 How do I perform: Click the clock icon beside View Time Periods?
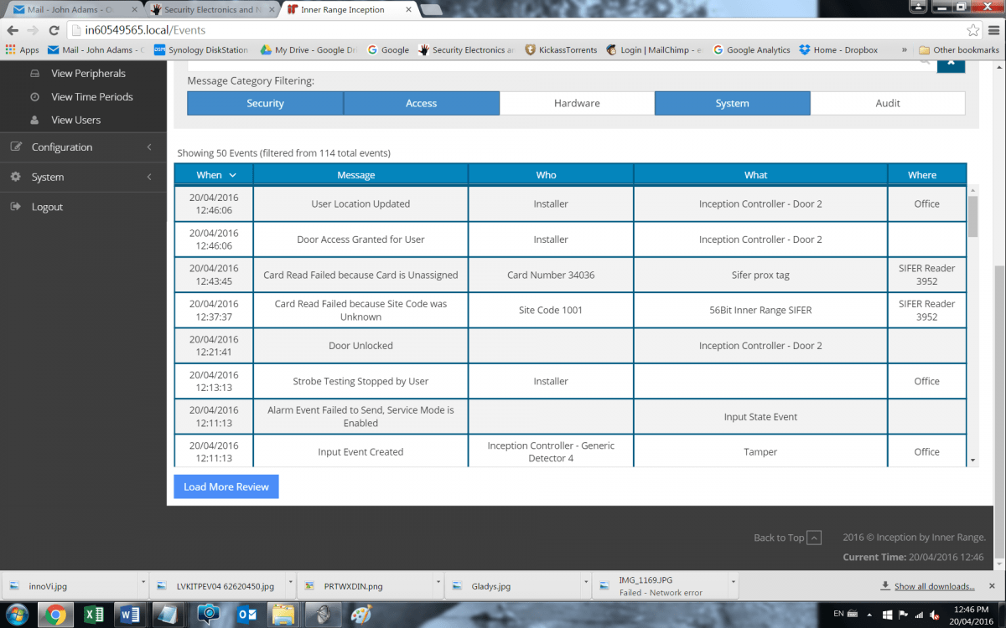[x=34, y=97]
